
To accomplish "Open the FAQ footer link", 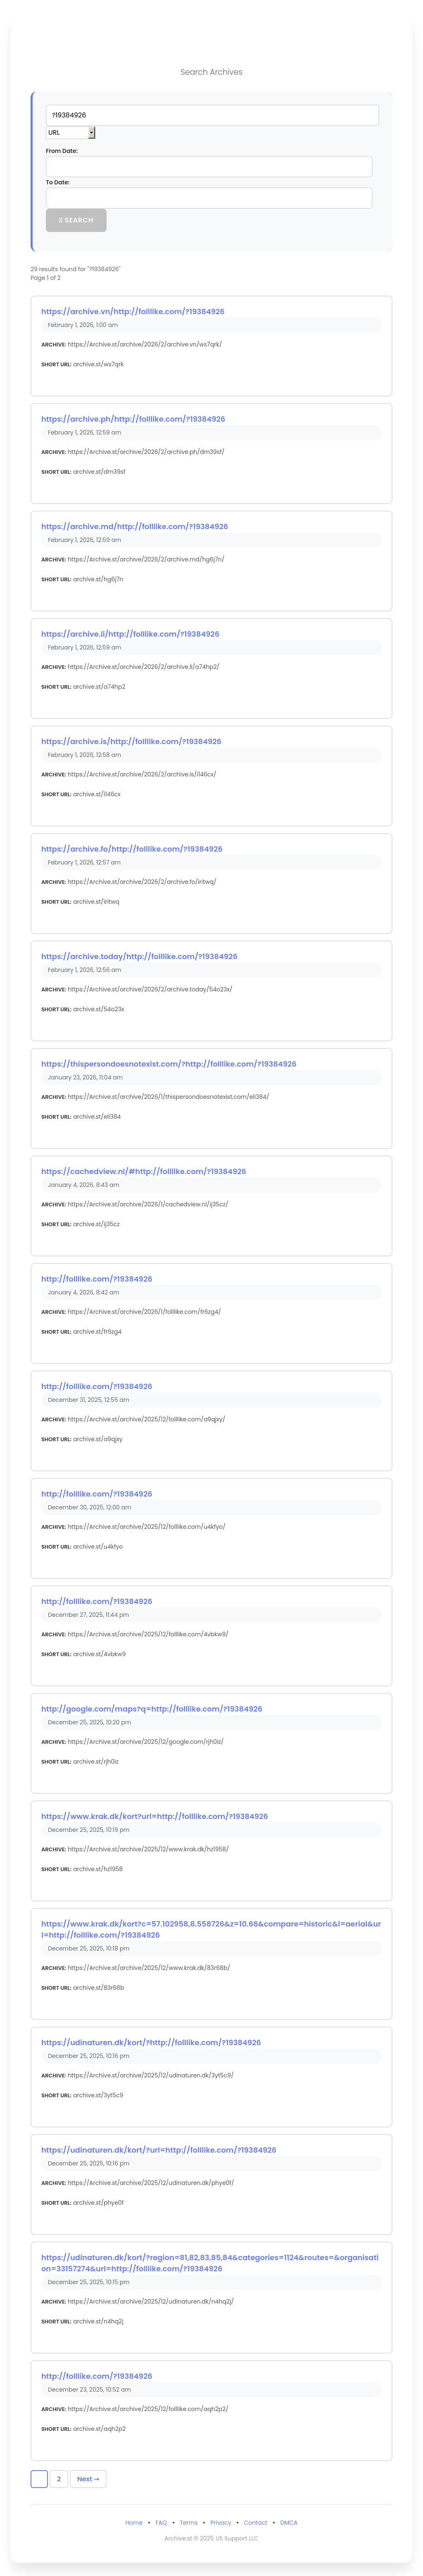I will 161,2523.
